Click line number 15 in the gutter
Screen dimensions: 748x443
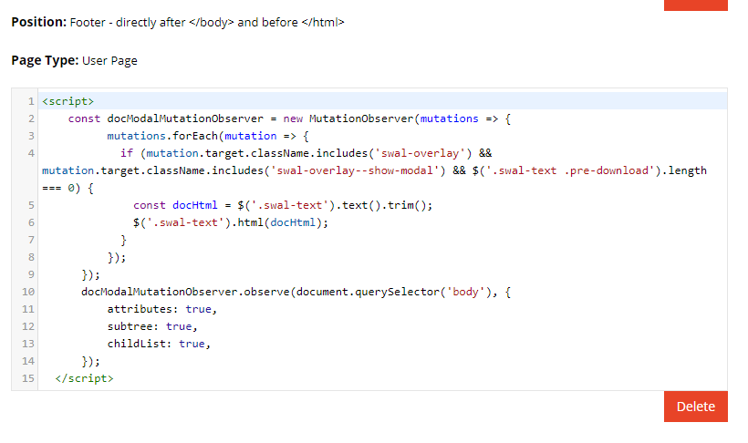click(x=28, y=378)
